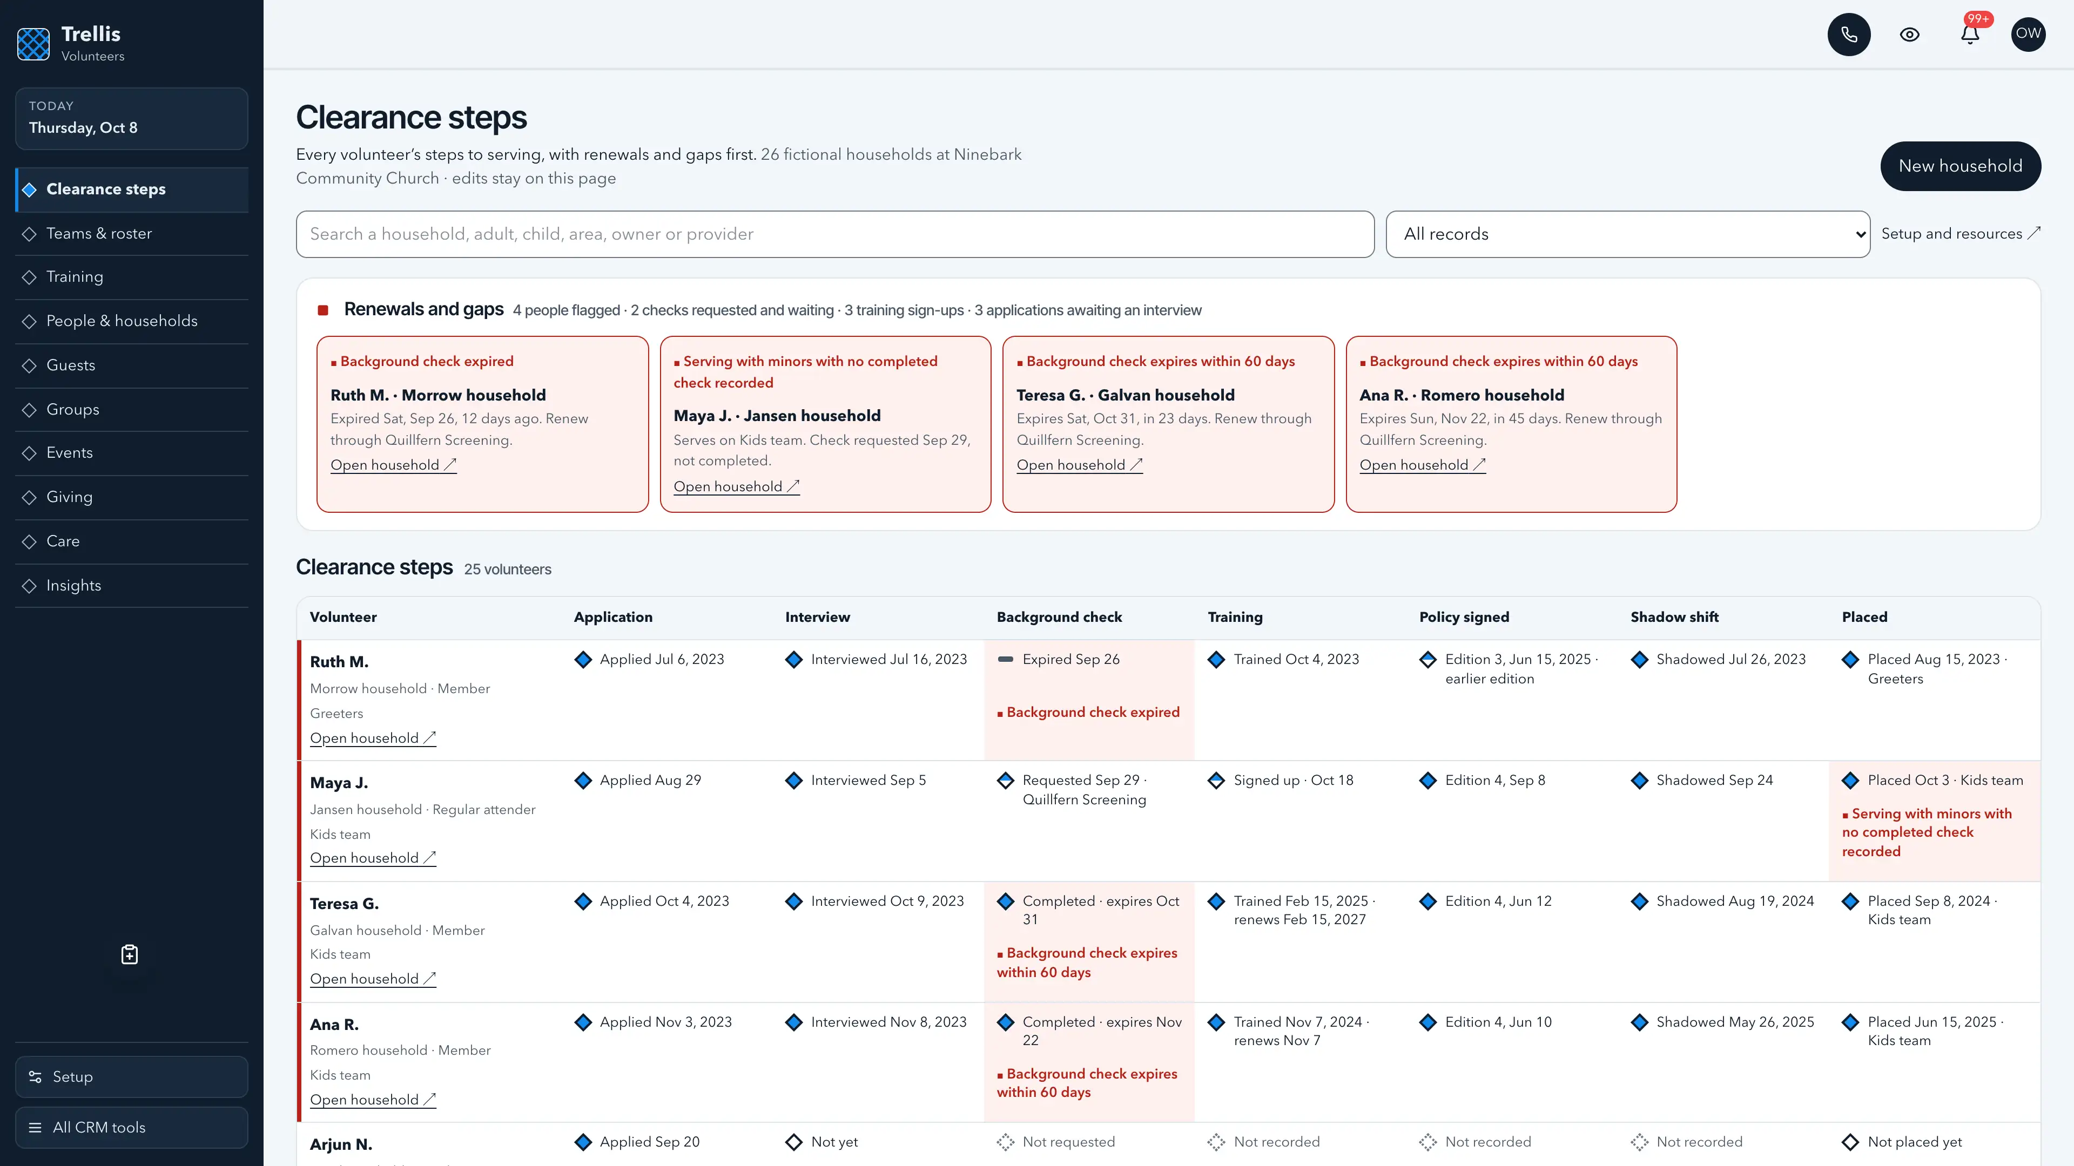Click the phone call icon button

click(1849, 34)
